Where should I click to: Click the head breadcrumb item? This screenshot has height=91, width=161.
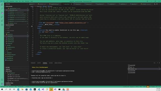click(x=50, y=6)
